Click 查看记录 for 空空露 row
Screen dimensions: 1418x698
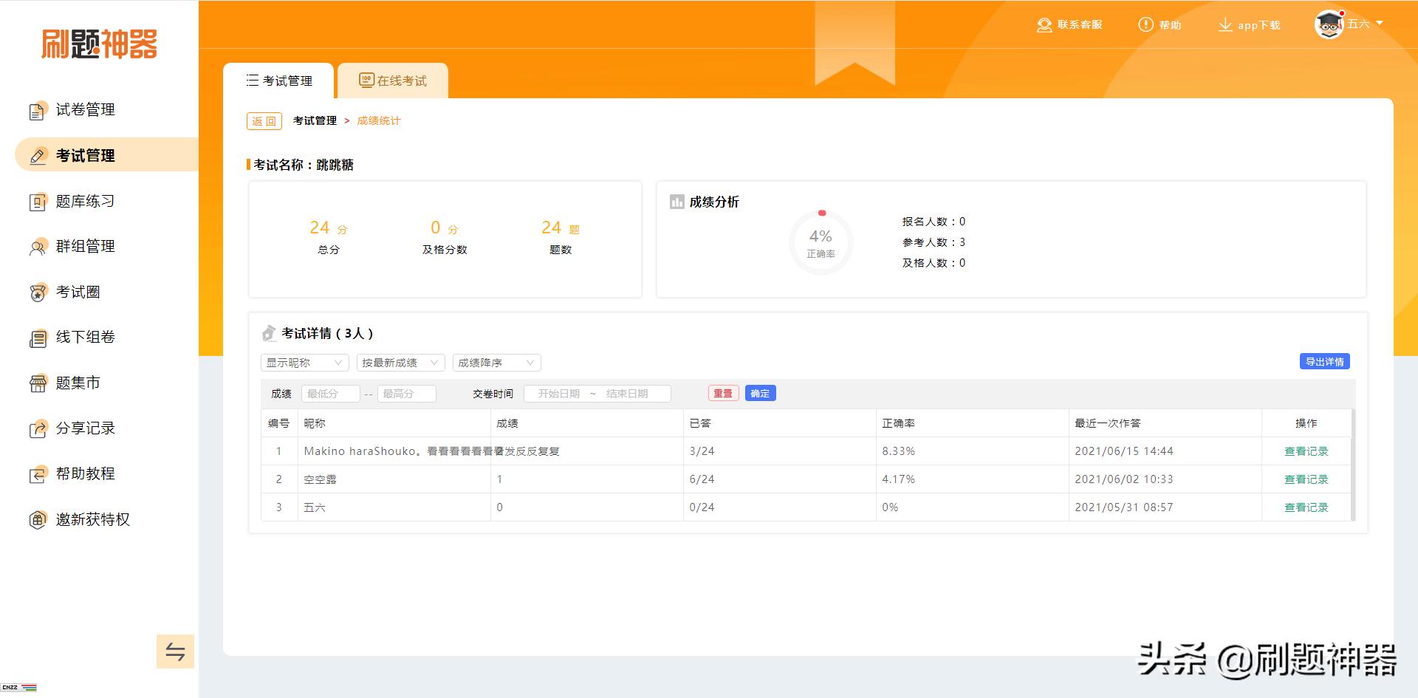pyautogui.click(x=1306, y=479)
